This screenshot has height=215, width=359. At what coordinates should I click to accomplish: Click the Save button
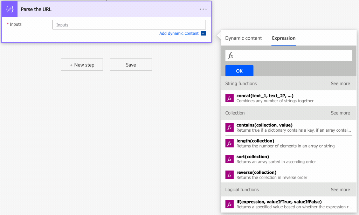coord(131,65)
